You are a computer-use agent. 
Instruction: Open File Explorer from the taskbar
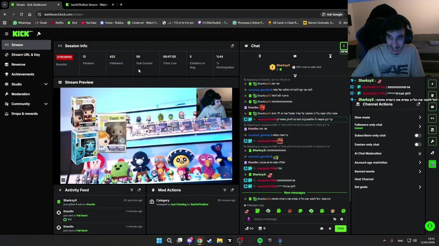click(219, 241)
